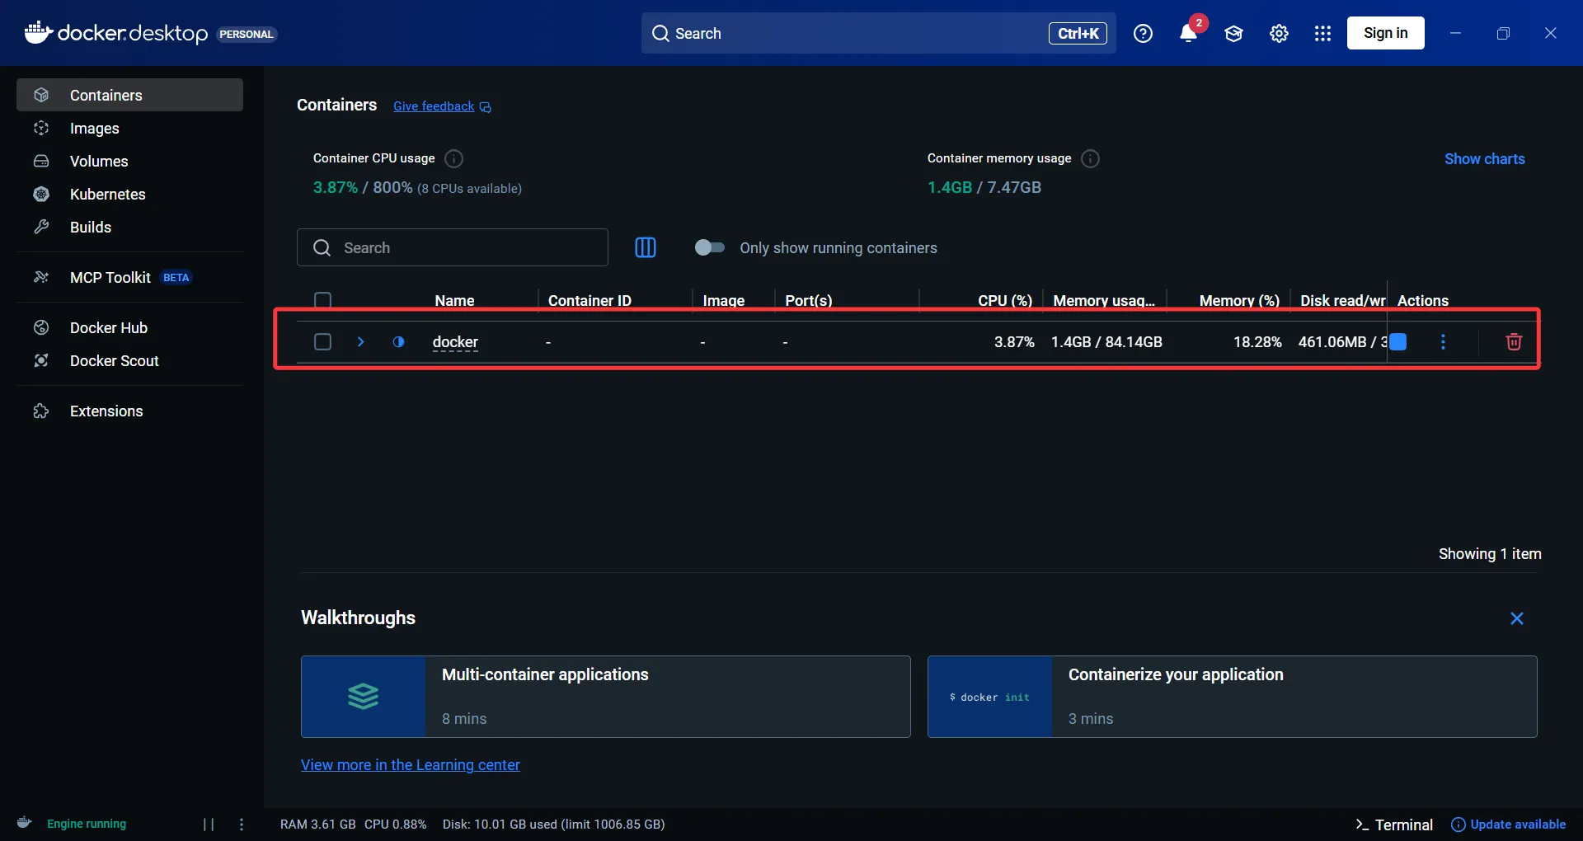Close the Walkthroughs section
The width and height of the screenshot is (1583, 841).
1516,618
